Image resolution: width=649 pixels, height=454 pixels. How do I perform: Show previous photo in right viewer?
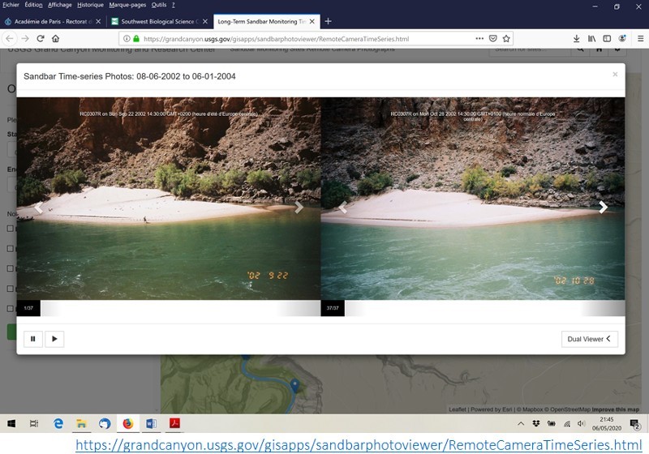pyautogui.click(x=342, y=208)
